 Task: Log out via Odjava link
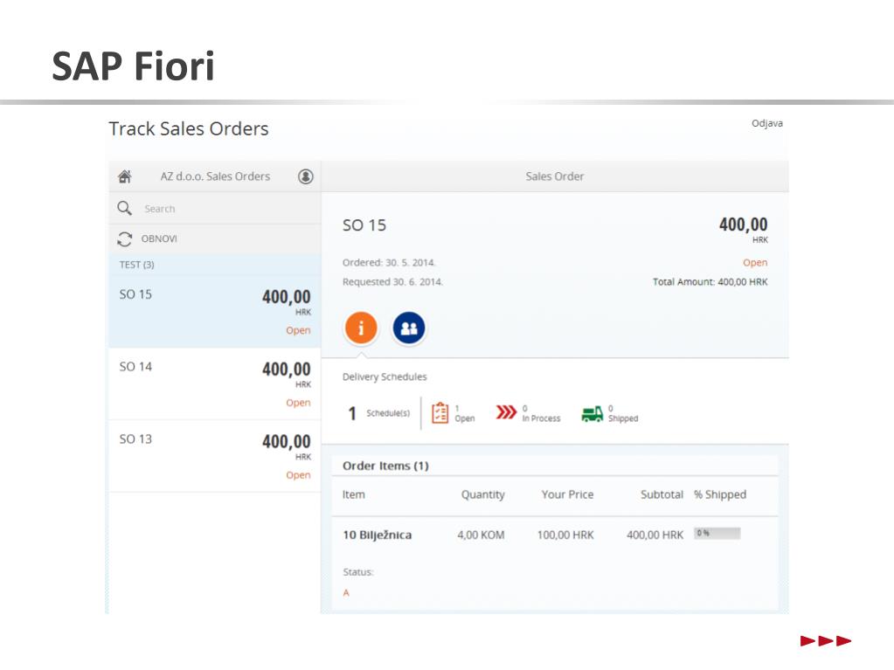pos(767,123)
